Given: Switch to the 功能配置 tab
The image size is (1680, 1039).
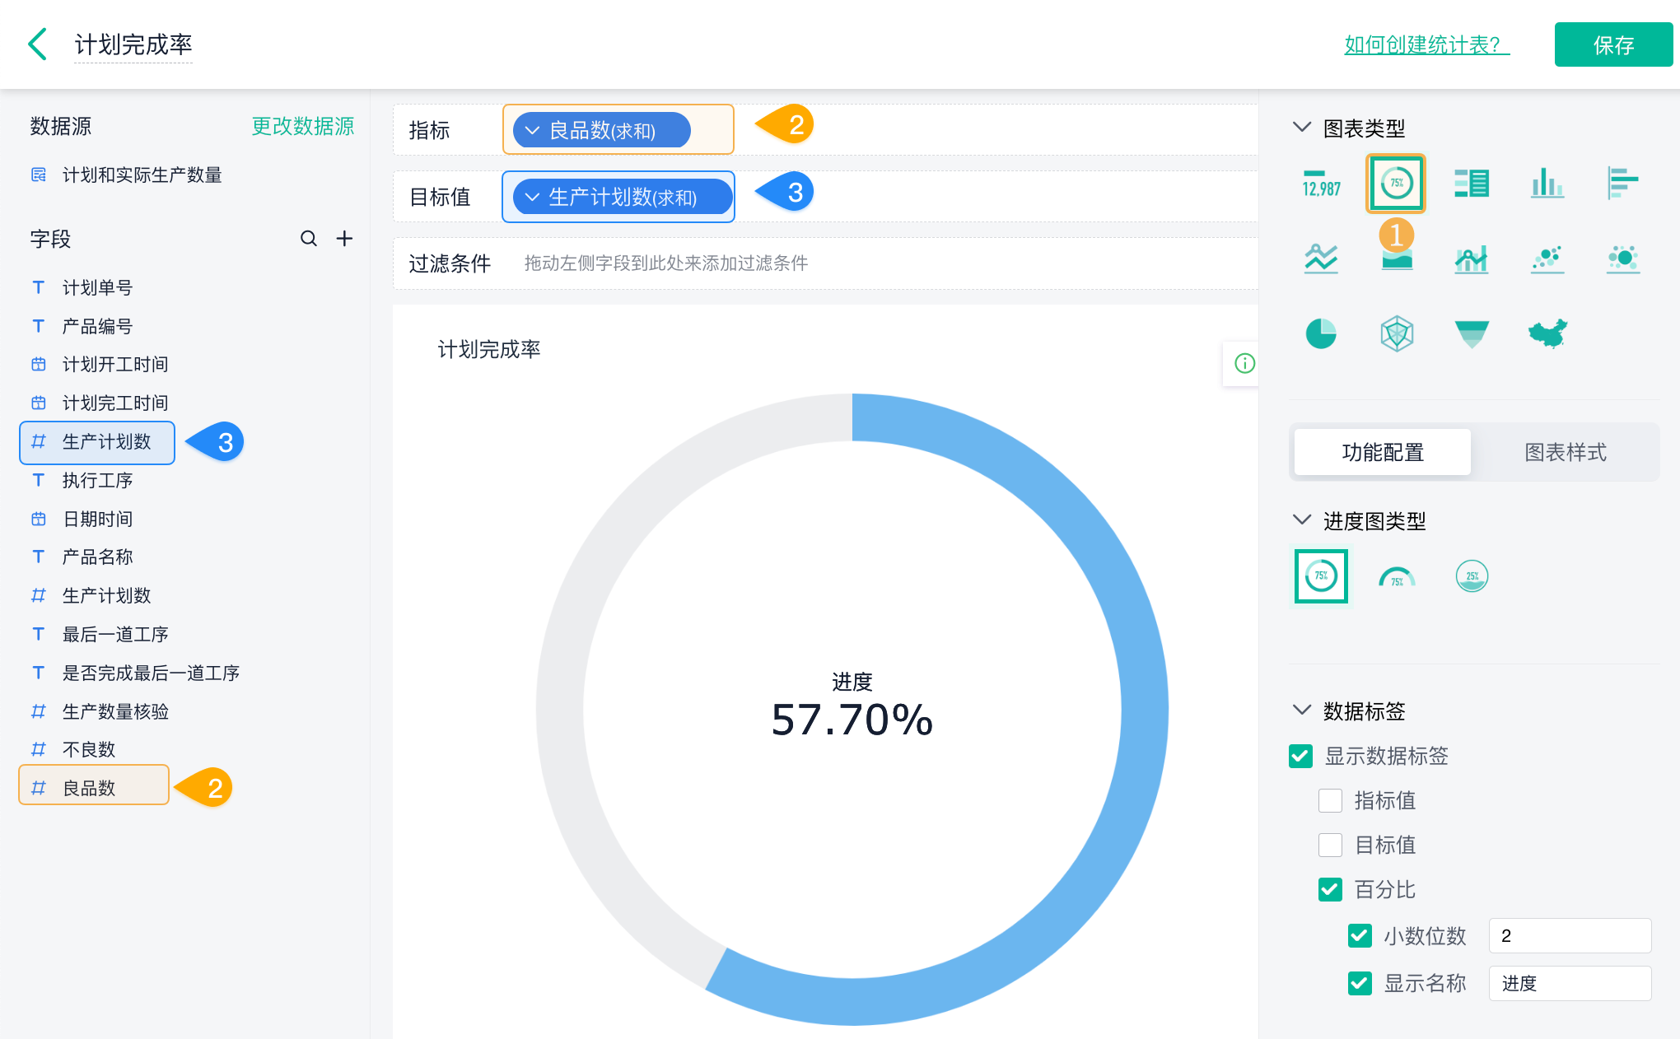Looking at the screenshot, I should (1383, 452).
